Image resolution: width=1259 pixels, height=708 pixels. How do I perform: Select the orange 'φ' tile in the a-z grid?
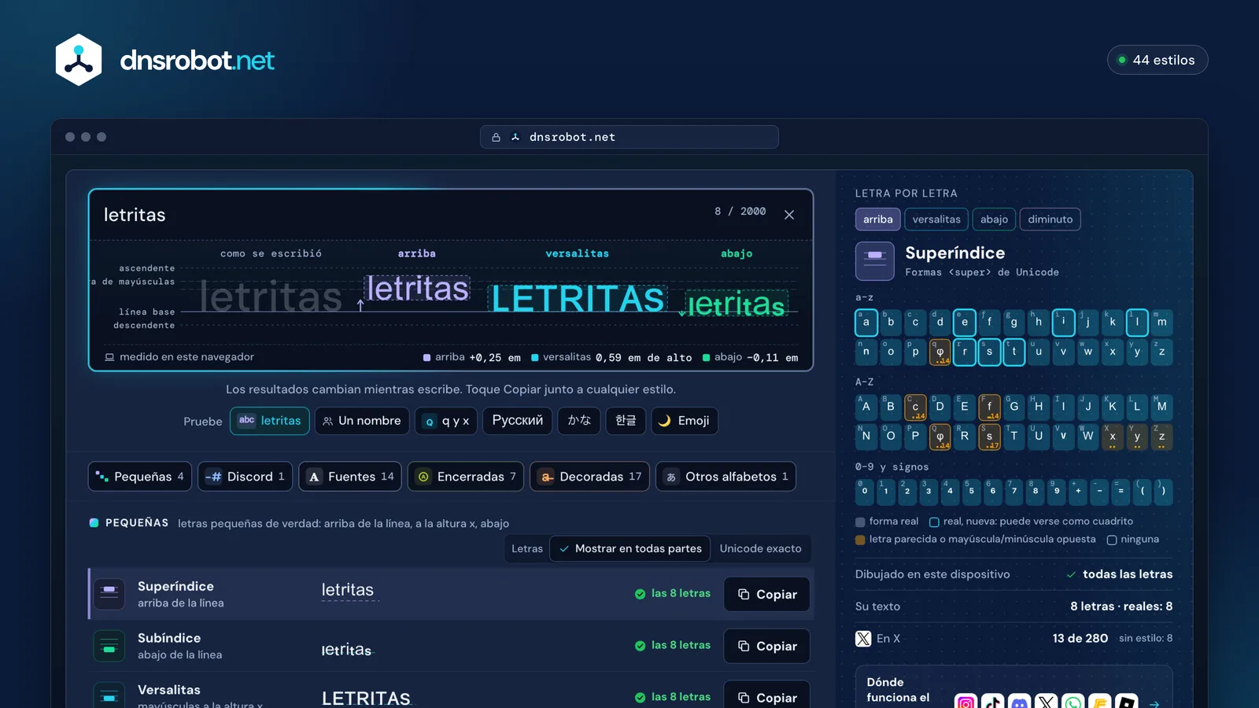coord(940,352)
